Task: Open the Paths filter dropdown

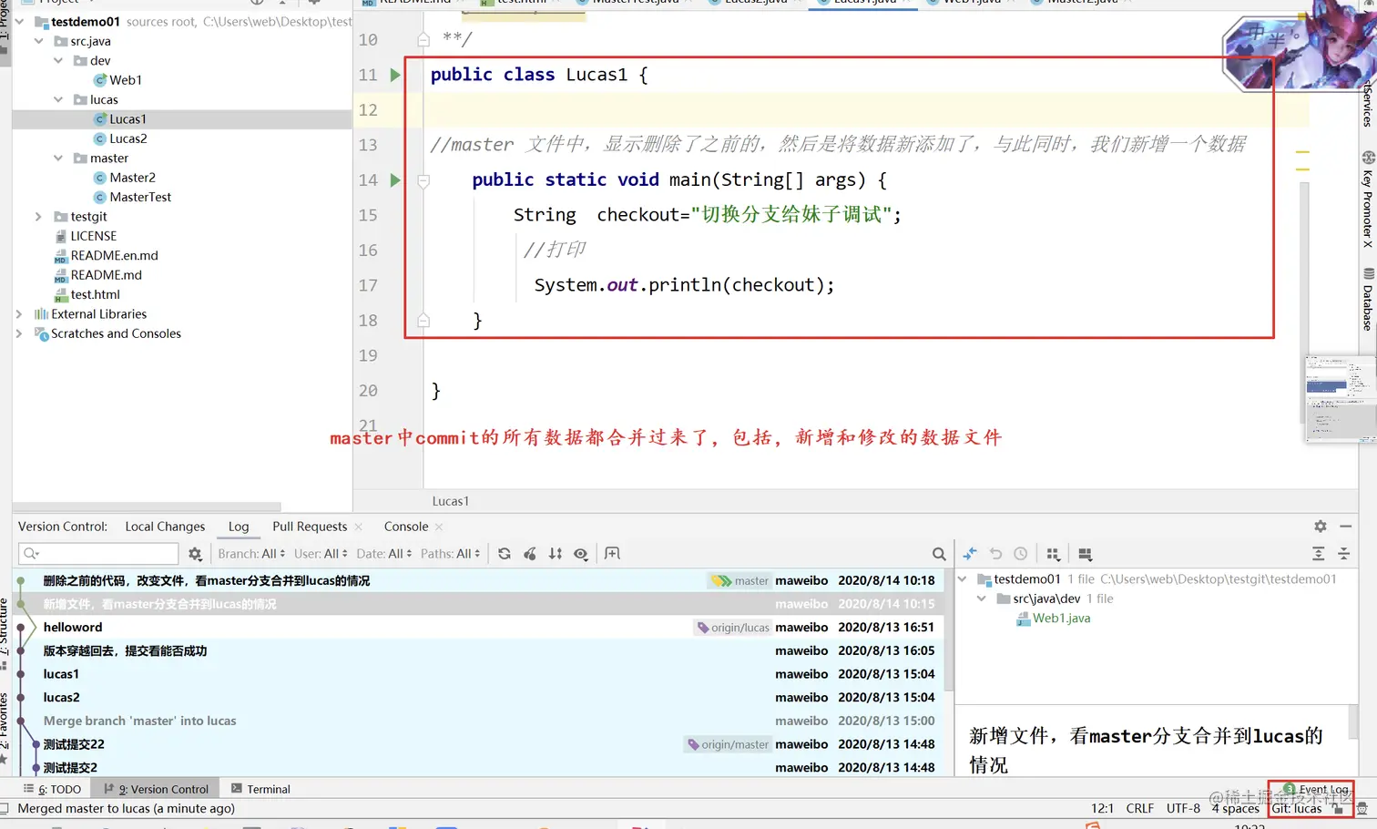Action: [x=450, y=554]
